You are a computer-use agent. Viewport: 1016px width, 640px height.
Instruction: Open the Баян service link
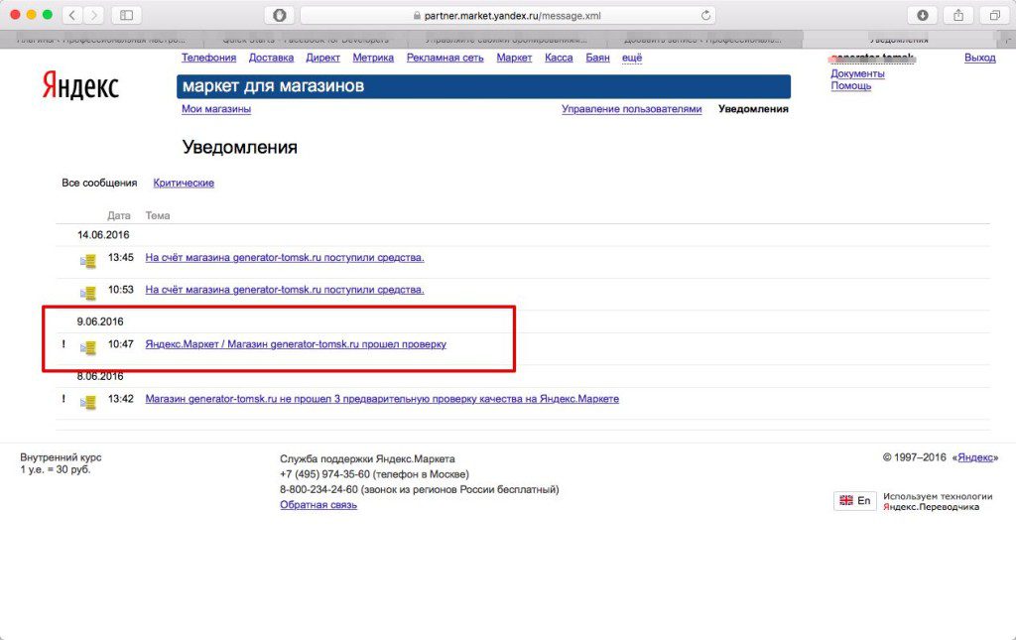click(597, 58)
